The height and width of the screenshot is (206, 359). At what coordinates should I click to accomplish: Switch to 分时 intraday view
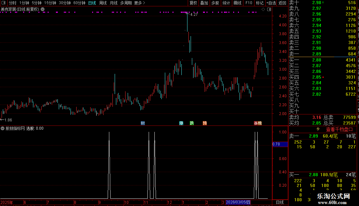click(13, 3)
